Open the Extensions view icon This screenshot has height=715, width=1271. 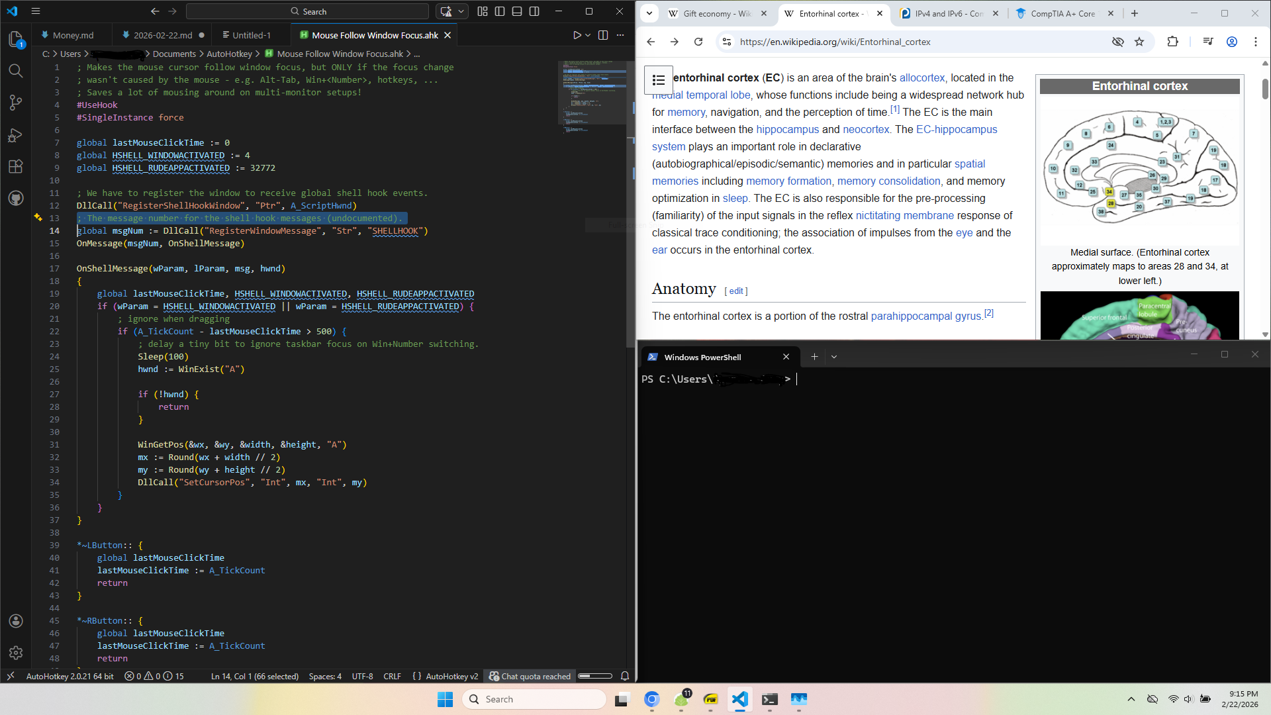click(x=16, y=167)
